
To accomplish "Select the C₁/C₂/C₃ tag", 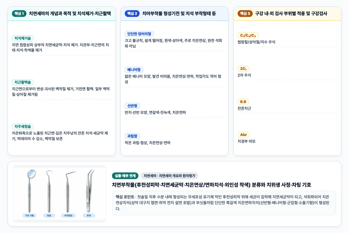I will pyautogui.click(x=248, y=35).
